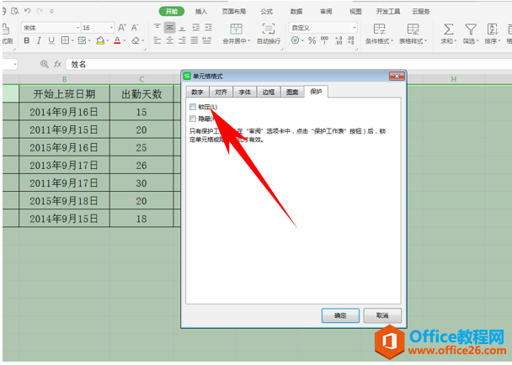
Task: Select the 出勤天数 header cell
Action: (x=141, y=94)
